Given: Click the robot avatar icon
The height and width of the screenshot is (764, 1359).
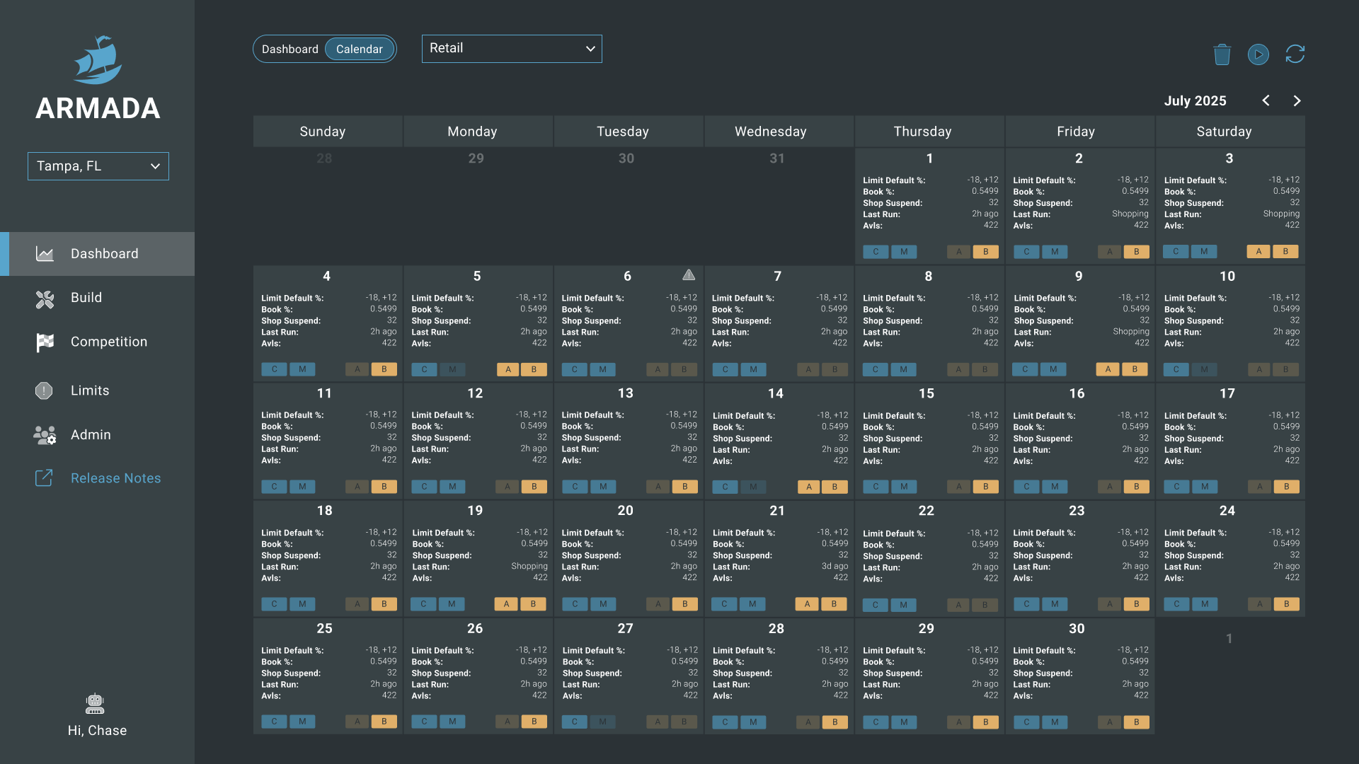Looking at the screenshot, I should (x=95, y=703).
